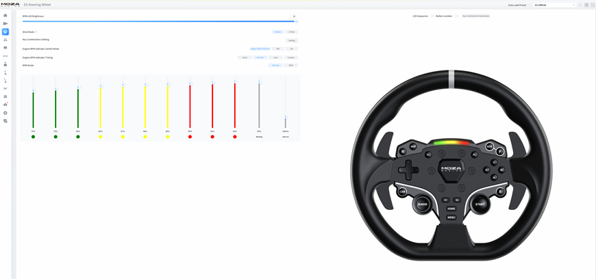
Task: Click the info icon beside Stick Mode
Action: coord(36,32)
